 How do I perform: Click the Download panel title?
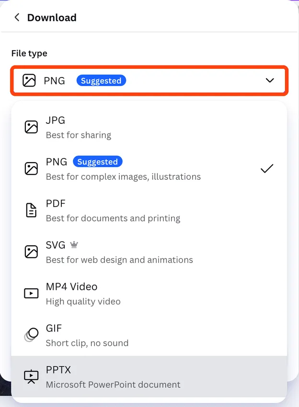[x=52, y=18]
